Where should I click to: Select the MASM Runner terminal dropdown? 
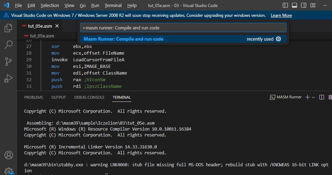click(286, 97)
